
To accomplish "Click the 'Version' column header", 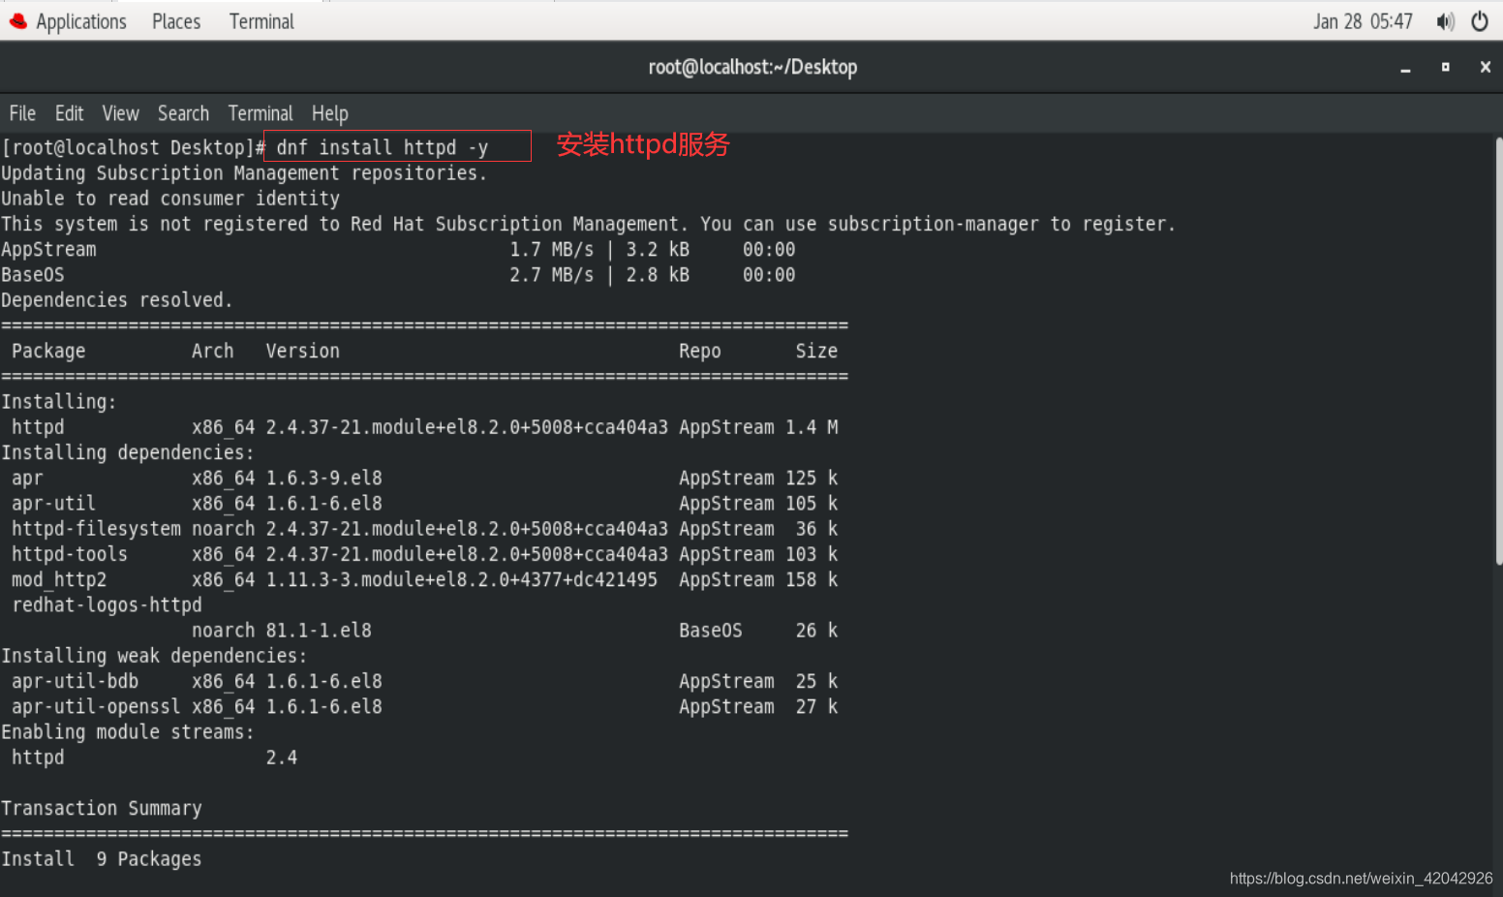I will click(303, 351).
